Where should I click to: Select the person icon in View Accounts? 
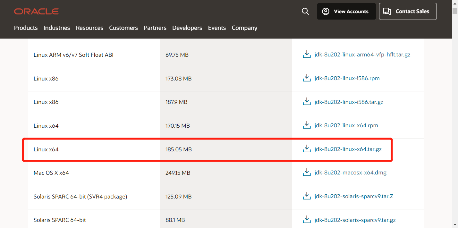(x=326, y=12)
